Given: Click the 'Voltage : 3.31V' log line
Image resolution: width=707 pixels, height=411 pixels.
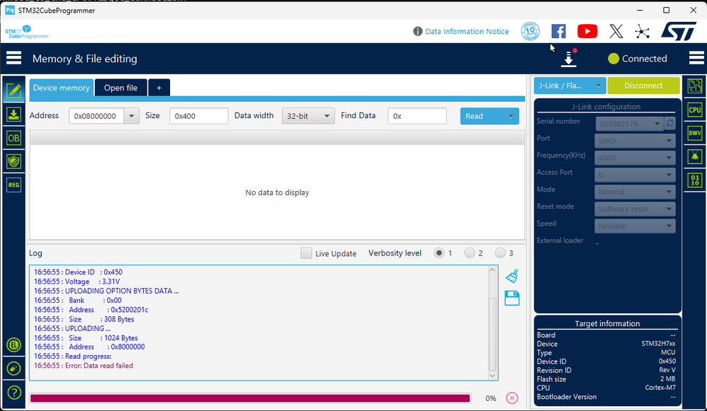Looking at the screenshot, I should [77, 282].
